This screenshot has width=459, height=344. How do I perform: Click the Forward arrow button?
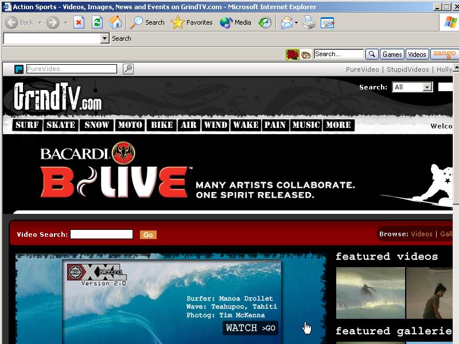tap(53, 22)
